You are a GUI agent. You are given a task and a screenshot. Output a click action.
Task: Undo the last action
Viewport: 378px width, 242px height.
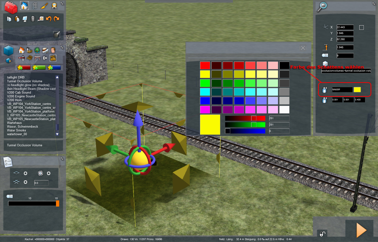pyautogui.click(x=49, y=19)
